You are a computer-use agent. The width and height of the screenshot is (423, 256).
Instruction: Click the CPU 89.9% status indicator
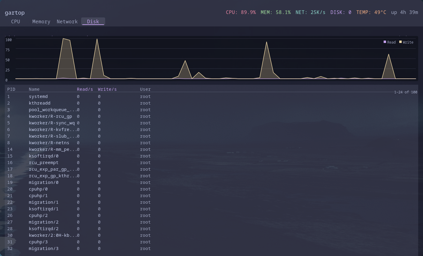pos(241,12)
